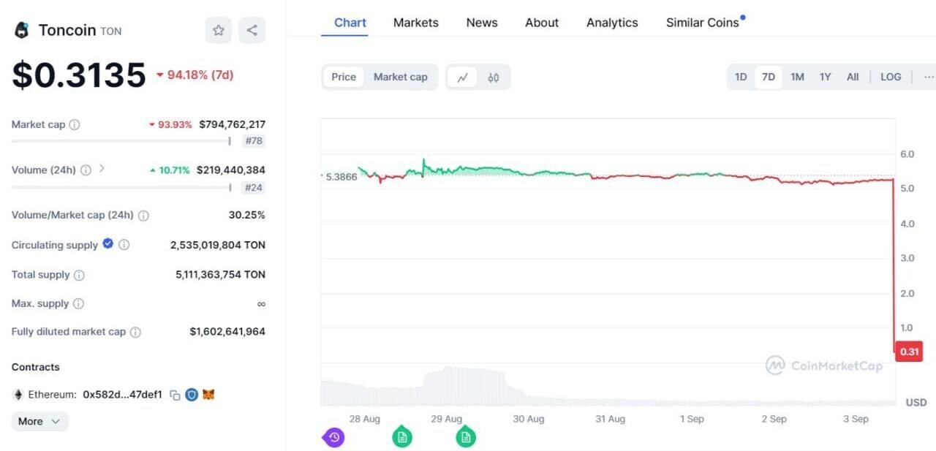Switch the chart to Market cap view

(x=401, y=76)
